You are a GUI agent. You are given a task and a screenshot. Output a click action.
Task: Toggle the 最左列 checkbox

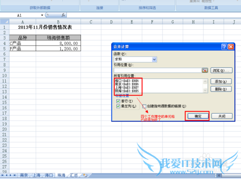[x=118, y=106]
